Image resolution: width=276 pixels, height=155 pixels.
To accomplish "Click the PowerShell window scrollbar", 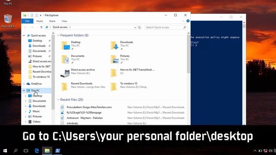I will tap(244, 26).
